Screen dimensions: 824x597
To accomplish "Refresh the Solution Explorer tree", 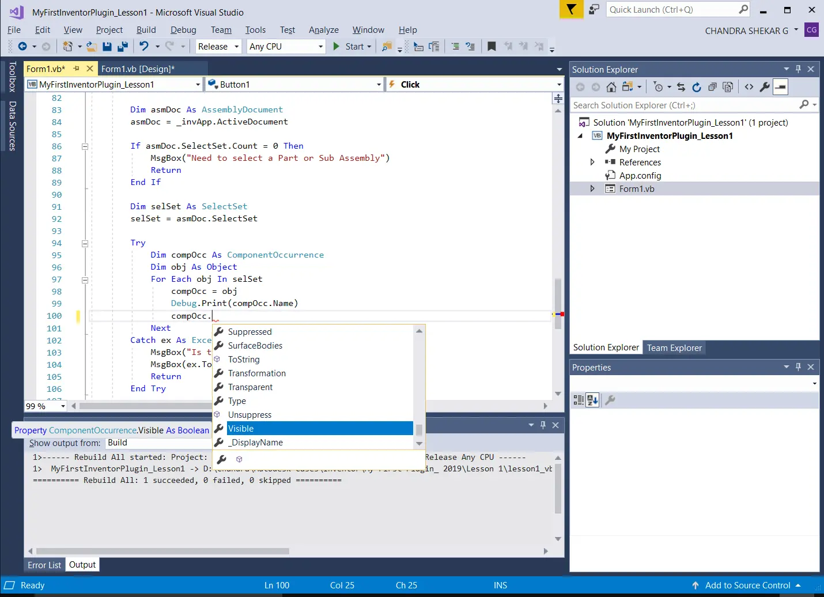I will point(697,87).
